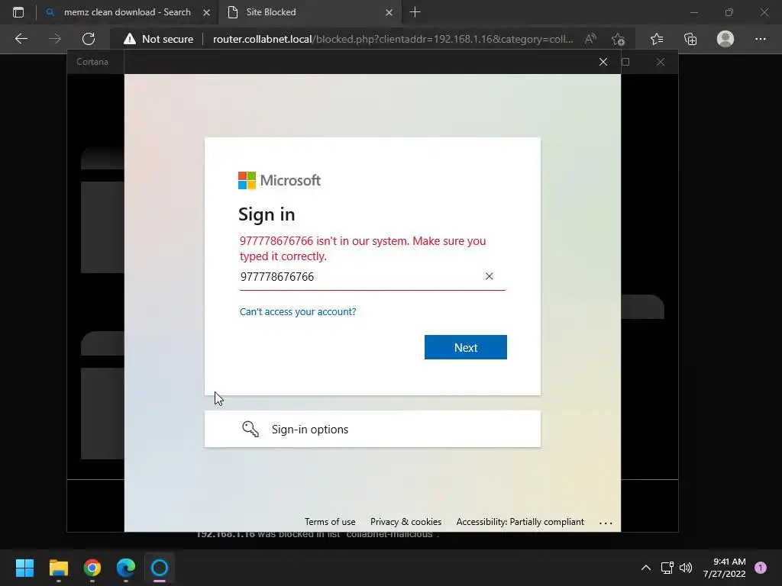This screenshot has height=586, width=782.
Task: Open Can't access your account link
Action: click(298, 311)
